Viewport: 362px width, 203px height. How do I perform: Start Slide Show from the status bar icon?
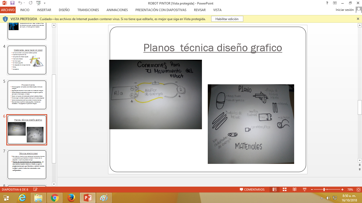tap(304, 189)
